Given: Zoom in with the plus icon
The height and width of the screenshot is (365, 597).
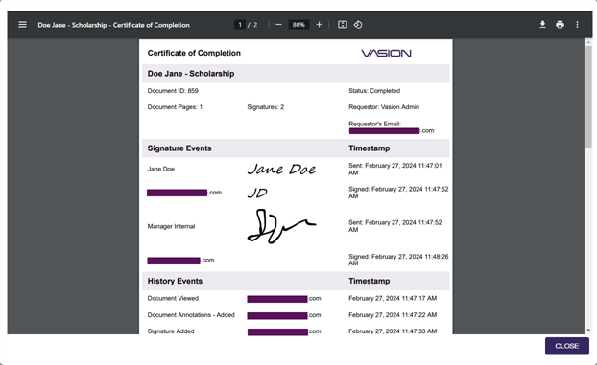Looking at the screenshot, I should click(x=319, y=25).
